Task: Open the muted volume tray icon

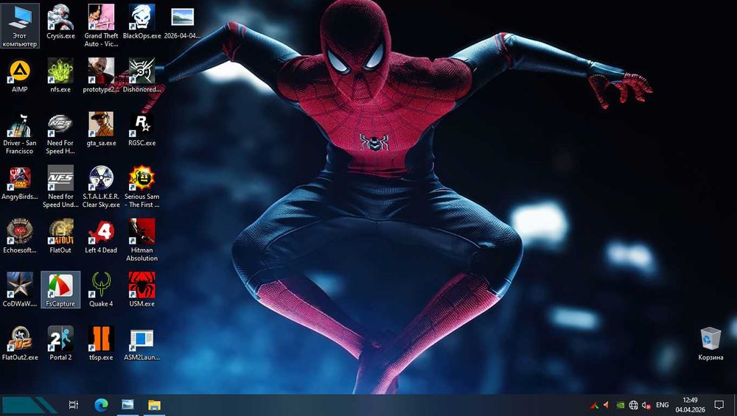Action: [x=647, y=405]
